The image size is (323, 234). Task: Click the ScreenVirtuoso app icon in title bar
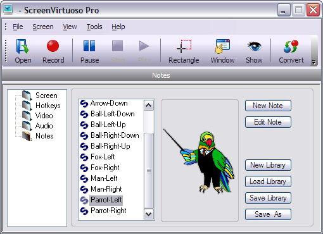(8, 9)
